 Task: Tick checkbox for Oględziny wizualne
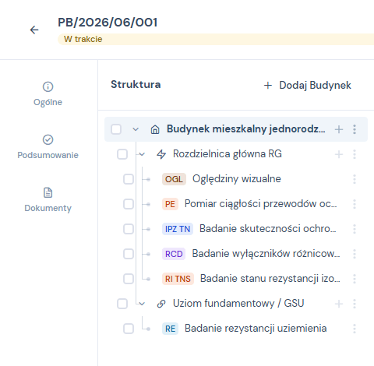tap(129, 179)
